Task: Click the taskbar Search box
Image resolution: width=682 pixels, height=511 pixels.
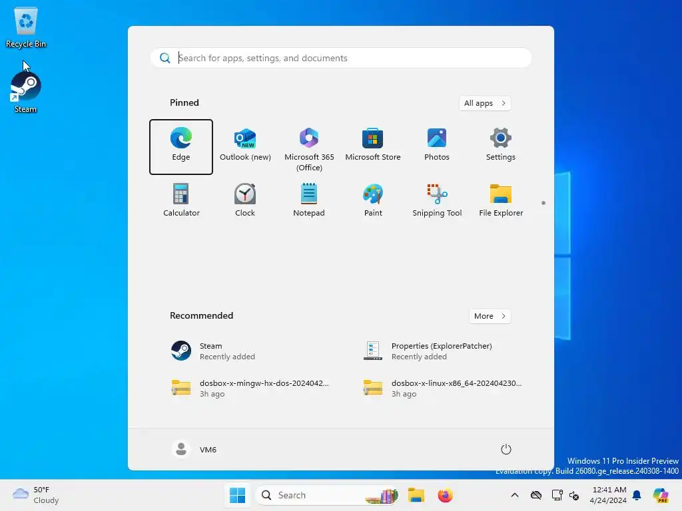Action: (x=327, y=495)
